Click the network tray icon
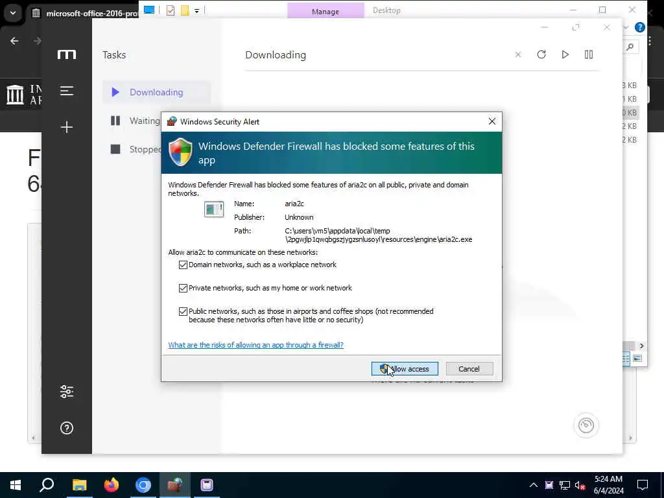This screenshot has width=664, height=498. [x=565, y=485]
